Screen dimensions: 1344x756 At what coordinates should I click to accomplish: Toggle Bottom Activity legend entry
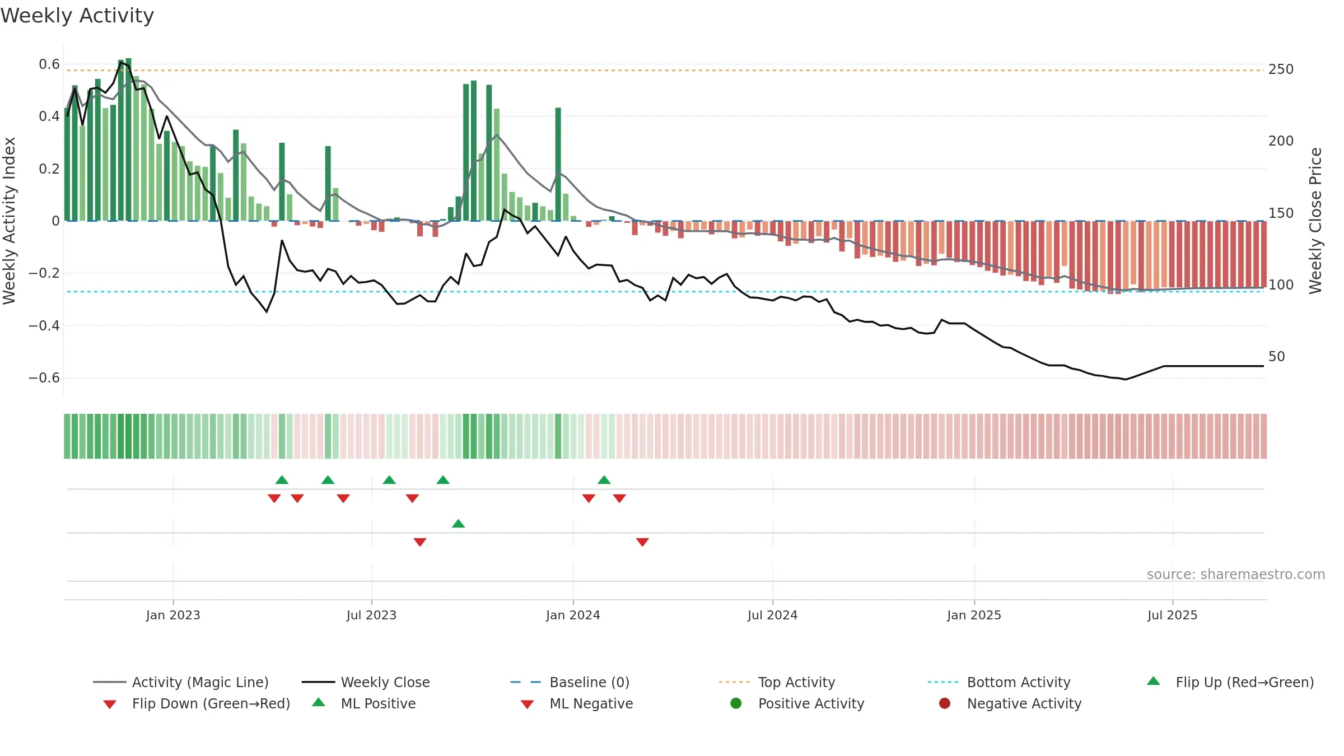999,682
